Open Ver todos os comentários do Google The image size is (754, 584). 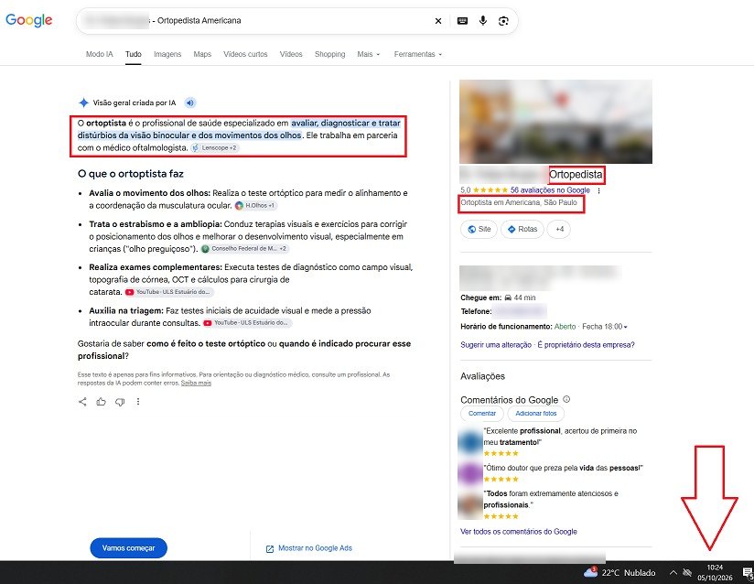coord(518,532)
